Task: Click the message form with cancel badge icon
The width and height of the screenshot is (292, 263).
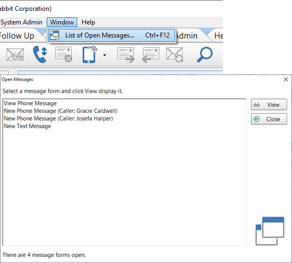Action: [64, 54]
